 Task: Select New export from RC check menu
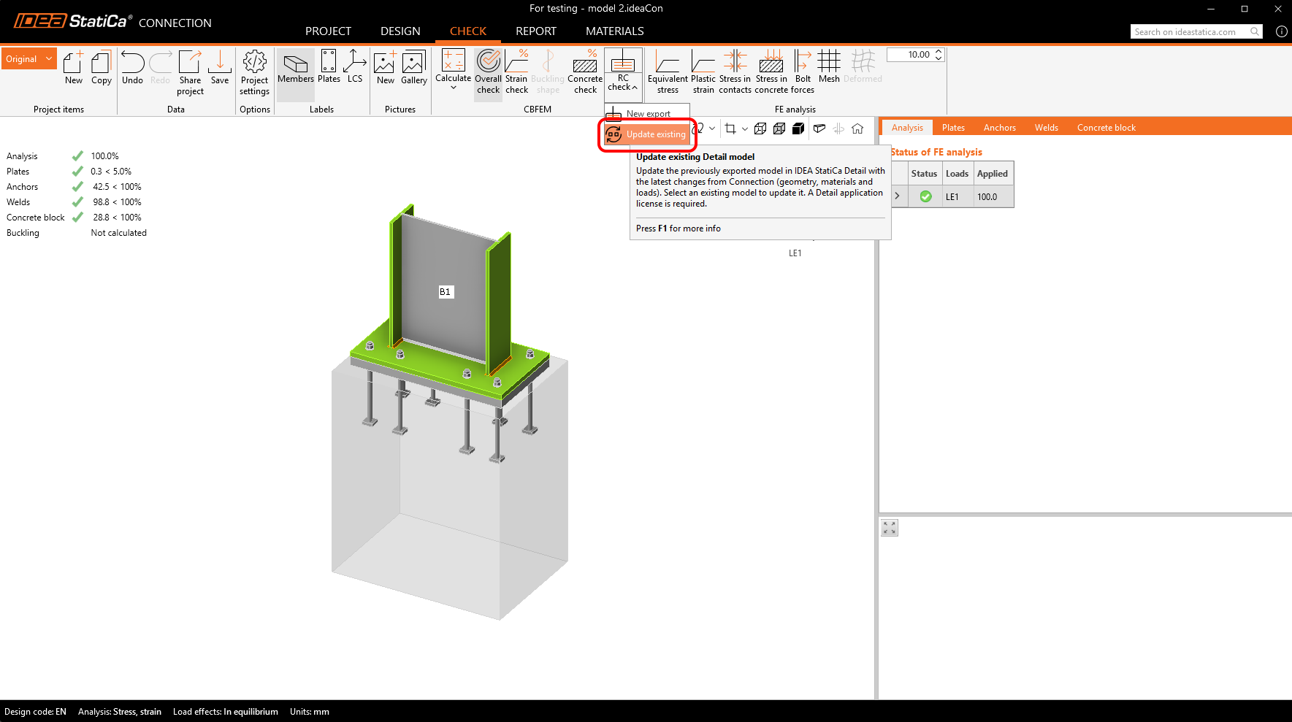(647, 114)
